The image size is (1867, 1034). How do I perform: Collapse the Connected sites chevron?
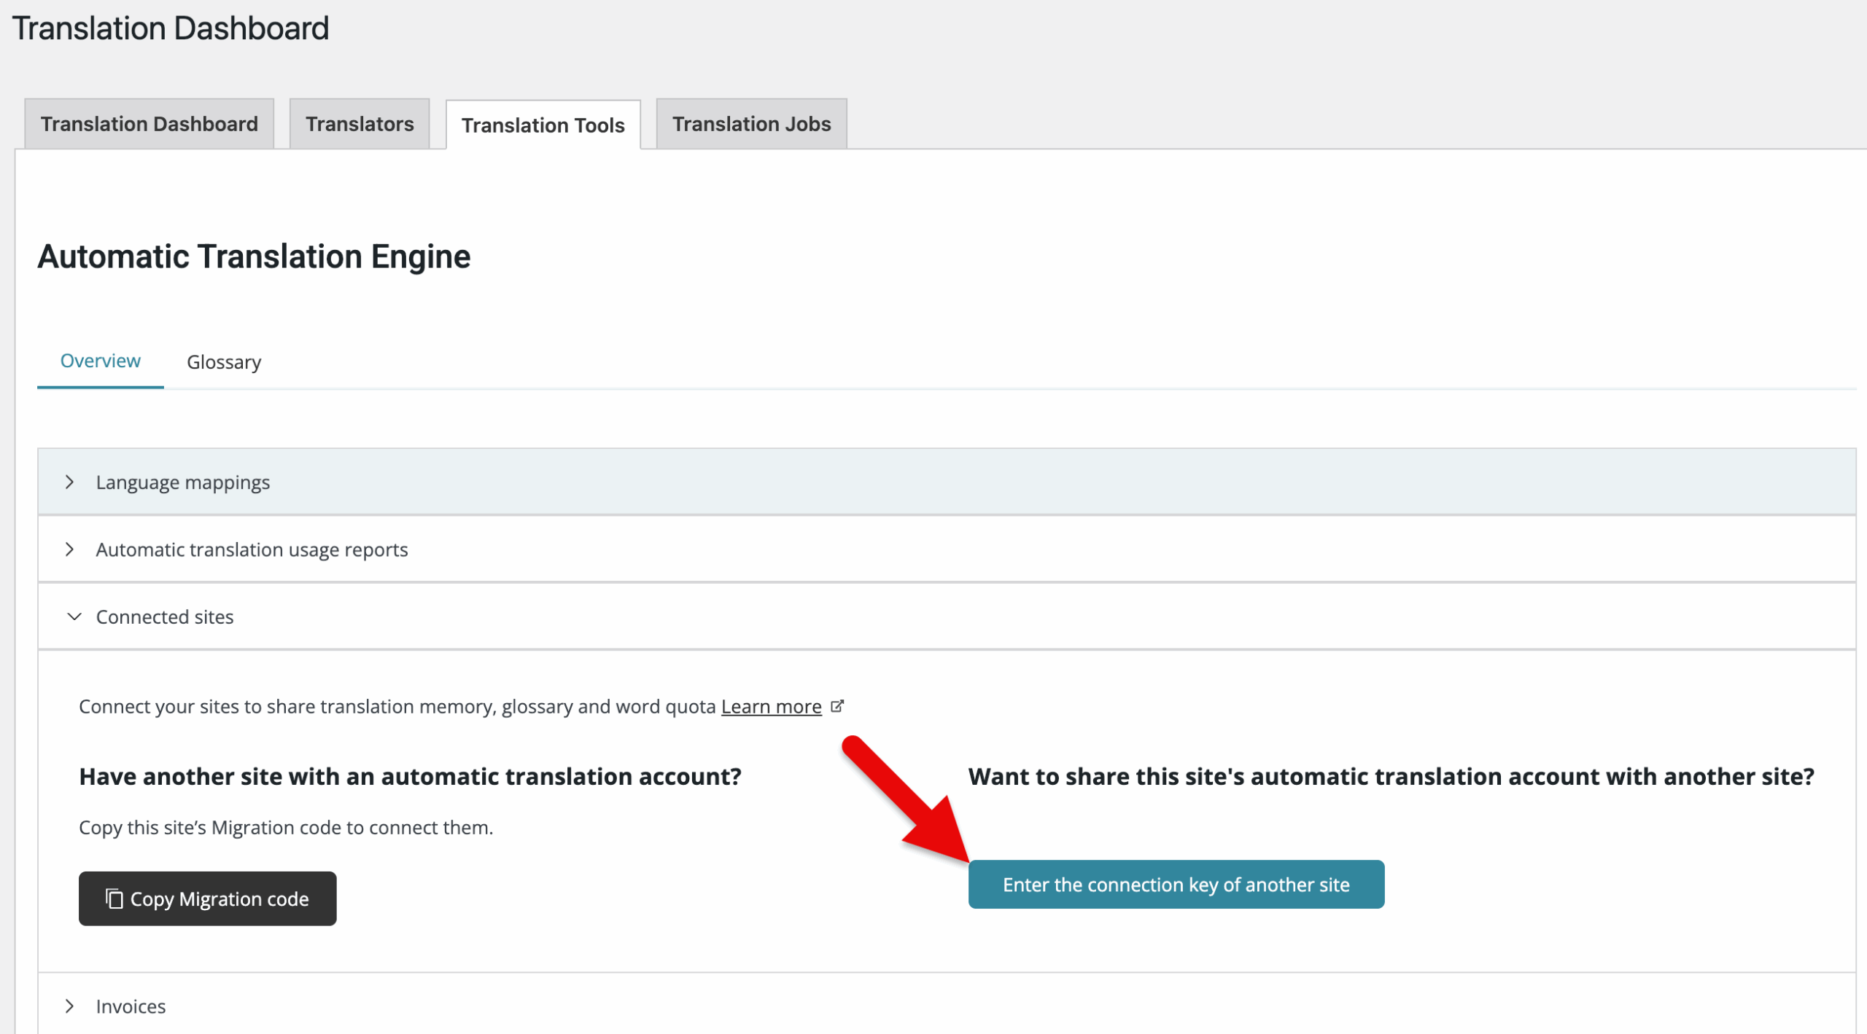74,616
